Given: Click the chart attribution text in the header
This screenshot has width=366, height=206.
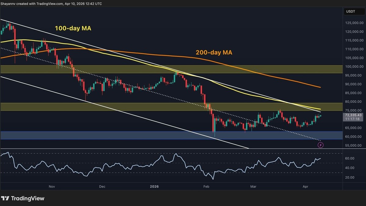Looking at the screenshot, I should [51, 4].
